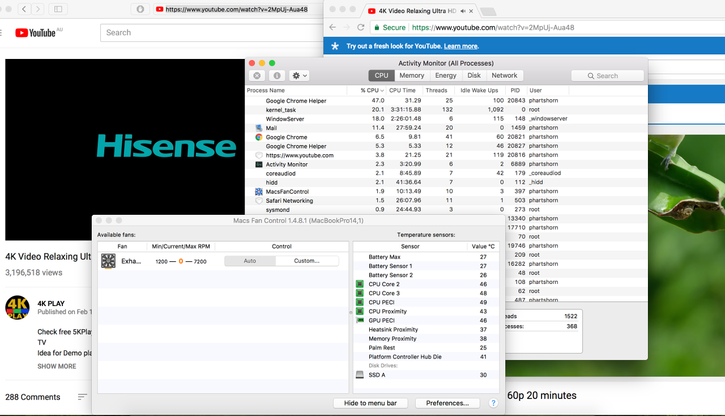This screenshot has width=725, height=416.
Task: Open the comments sort icon beside 288 Comments
Action: (x=83, y=397)
